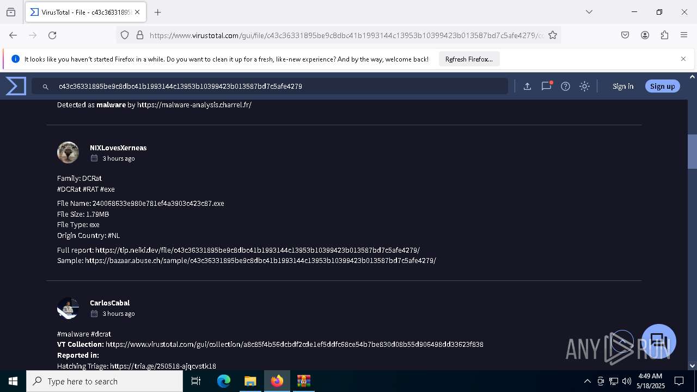Expand the list all tabs dropdown

coord(589,12)
